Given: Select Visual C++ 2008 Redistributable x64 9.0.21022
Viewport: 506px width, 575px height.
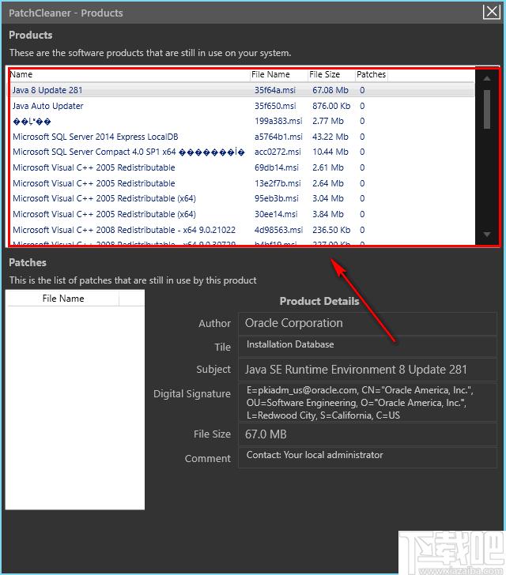Looking at the screenshot, I should pyautogui.click(x=241, y=230).
